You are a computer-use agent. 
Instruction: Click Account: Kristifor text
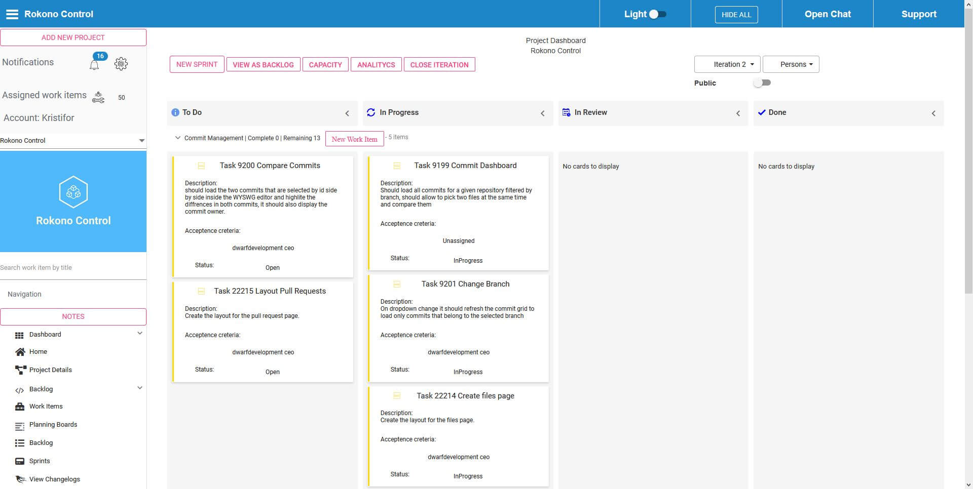click(39, 117)
